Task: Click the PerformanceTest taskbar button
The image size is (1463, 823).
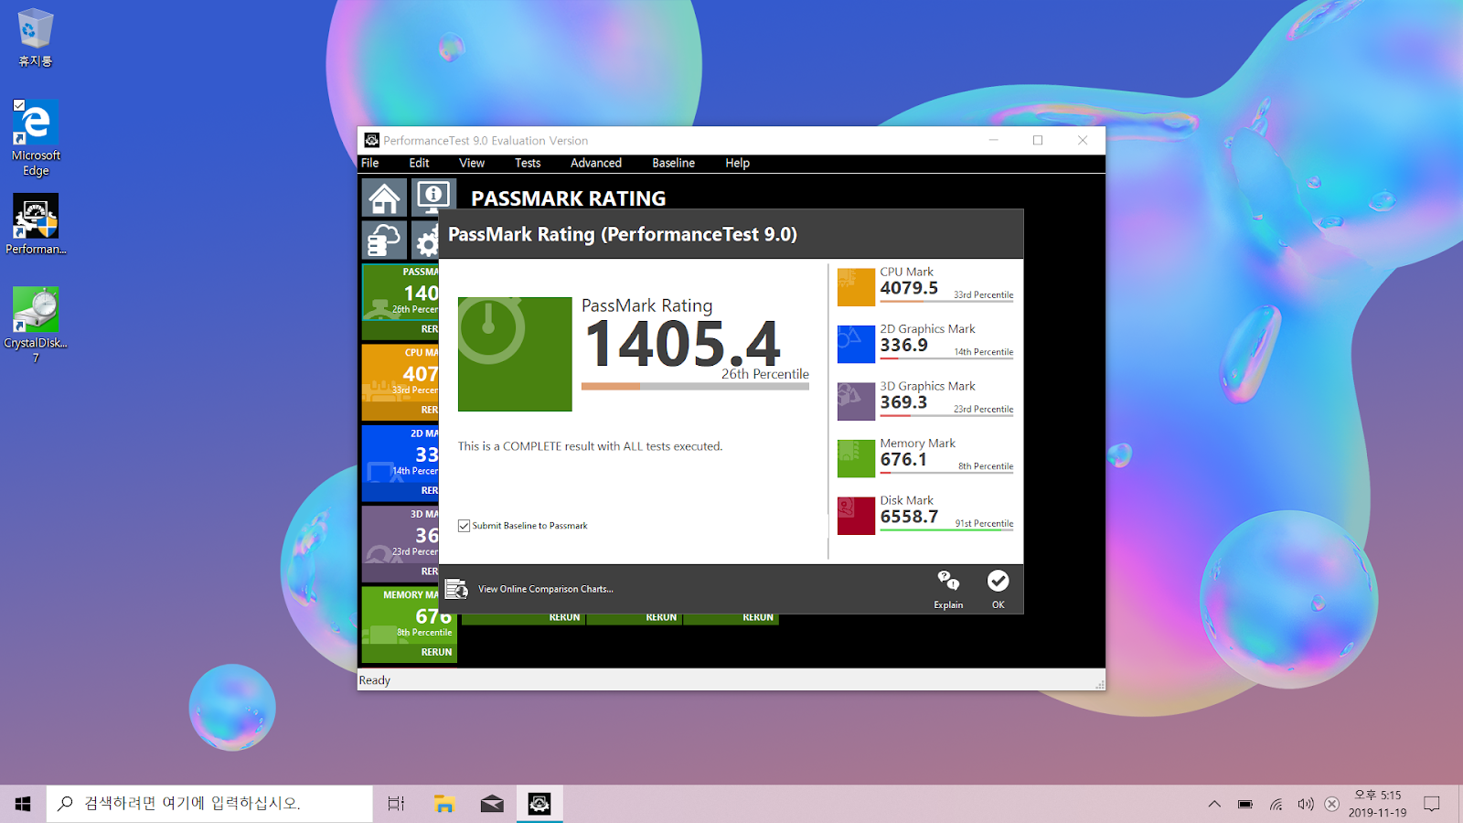Action: click(x=539, y=804)
